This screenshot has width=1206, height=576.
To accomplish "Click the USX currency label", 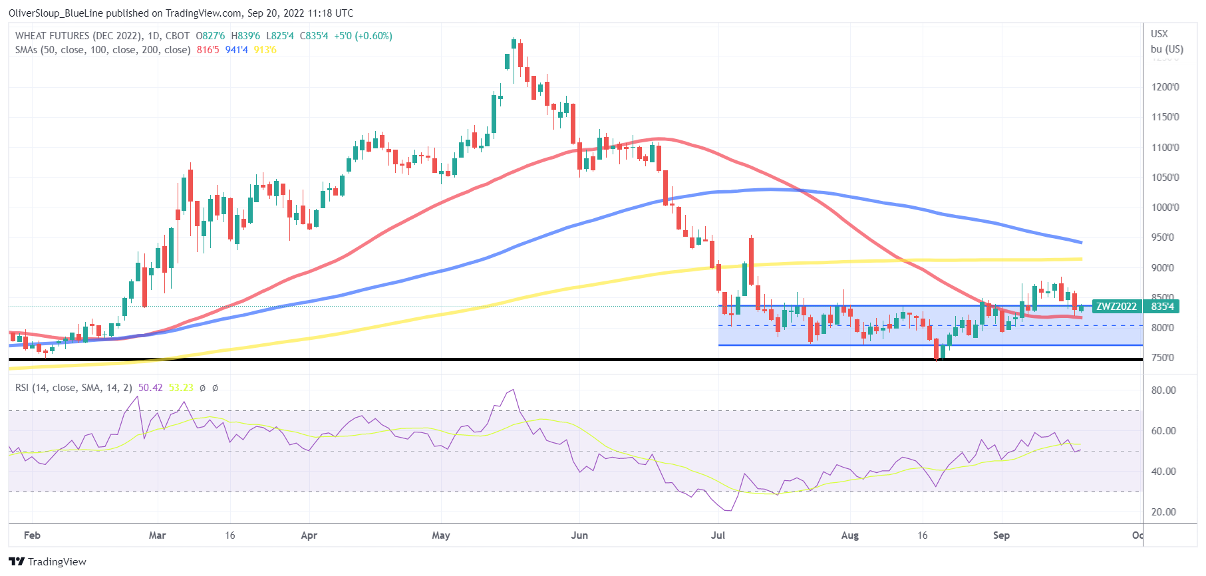I will click(1159, 33).
